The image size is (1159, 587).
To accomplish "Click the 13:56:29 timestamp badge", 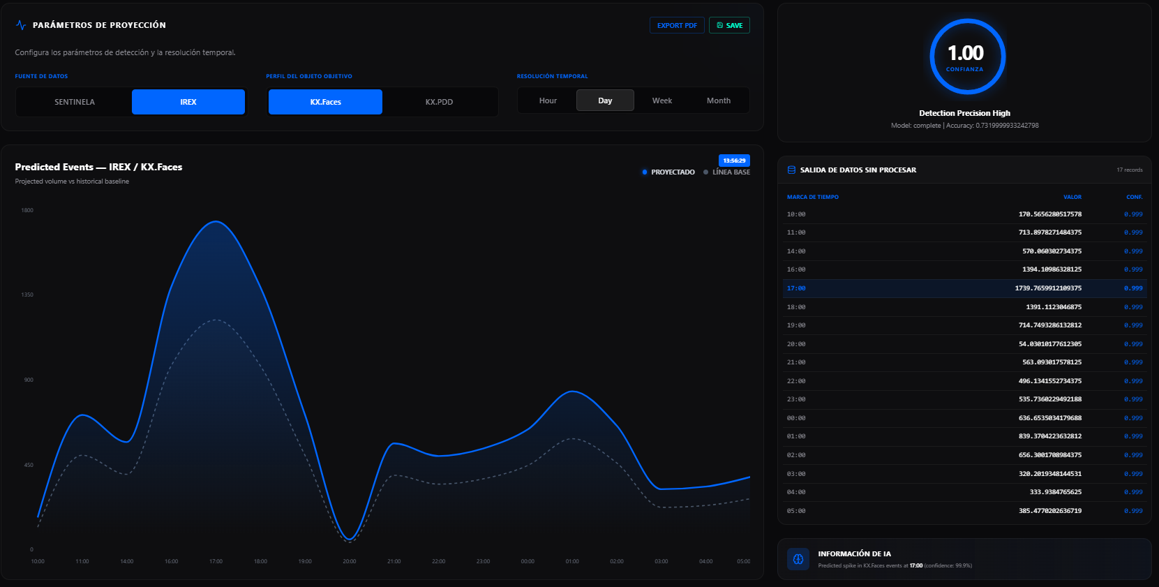I will [734, 161].
